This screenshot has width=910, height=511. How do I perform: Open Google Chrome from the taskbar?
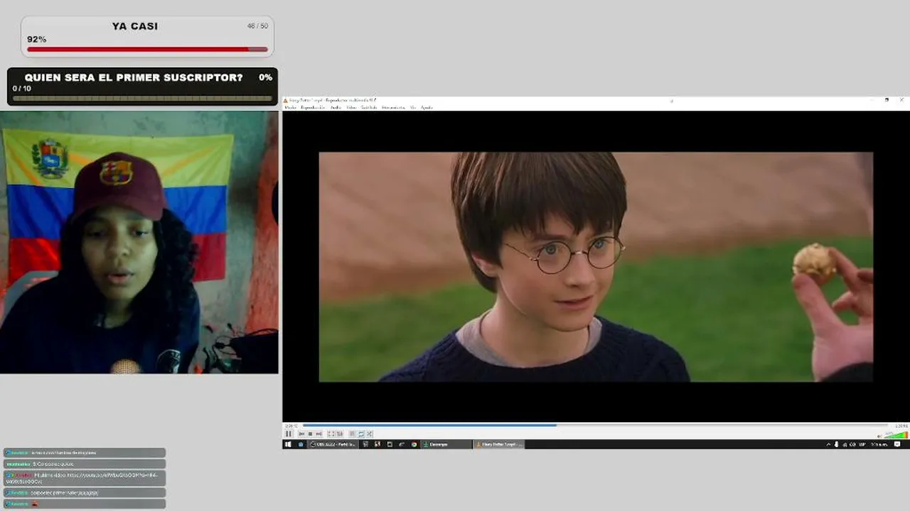pos(414,444)
